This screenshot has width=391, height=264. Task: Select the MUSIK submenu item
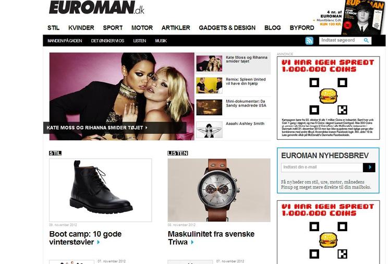pos(161,41)
